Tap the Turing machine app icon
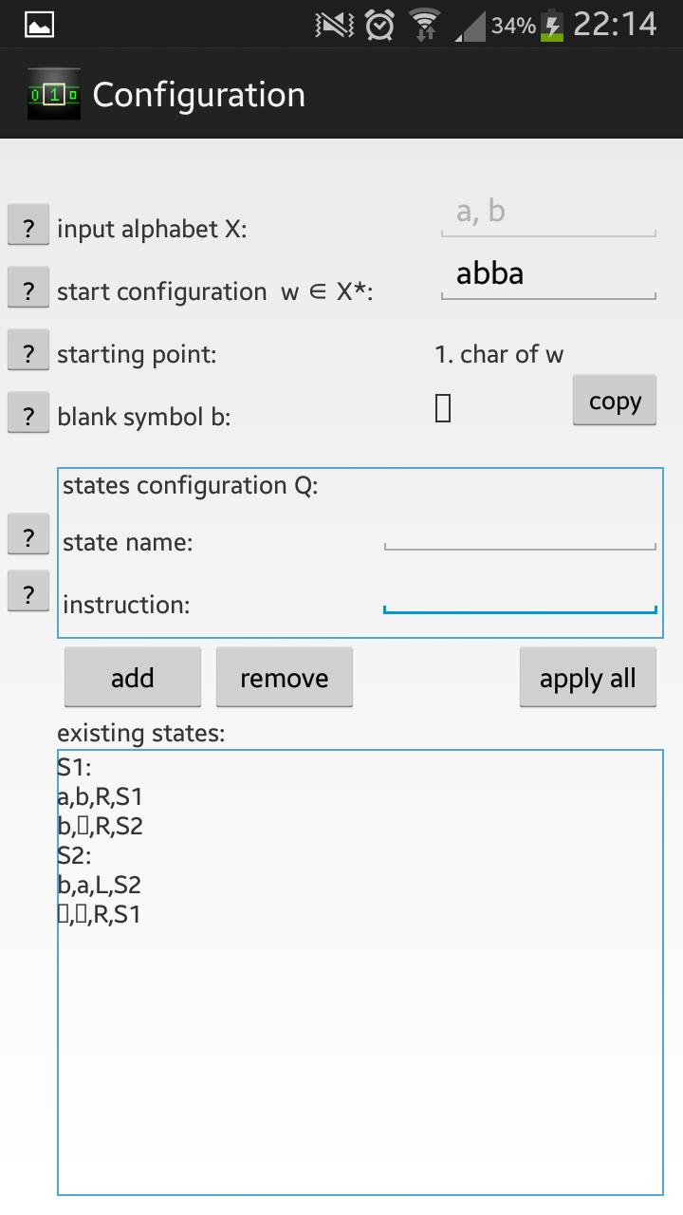 tap(53, 94)
